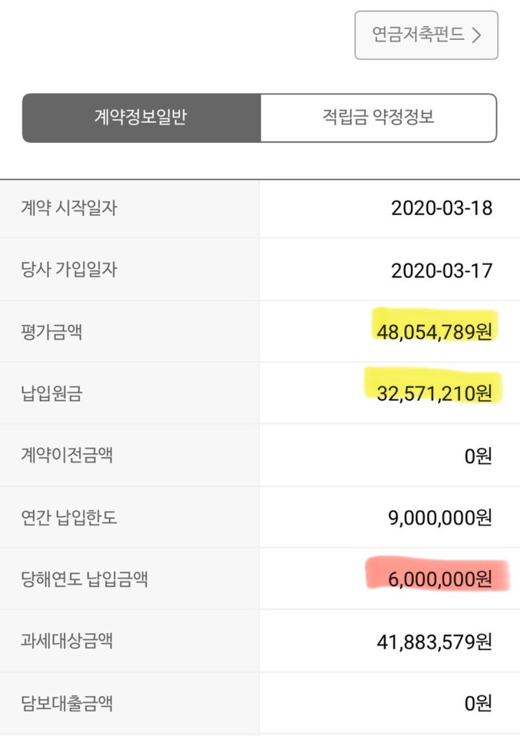Click the 과세대상금액 label
The width and height of the screenshot is (520, 736).
(x=66, y=641)
